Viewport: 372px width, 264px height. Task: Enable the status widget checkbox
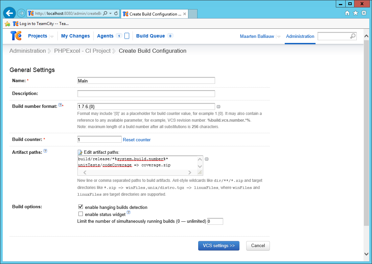tap(80, 214)
